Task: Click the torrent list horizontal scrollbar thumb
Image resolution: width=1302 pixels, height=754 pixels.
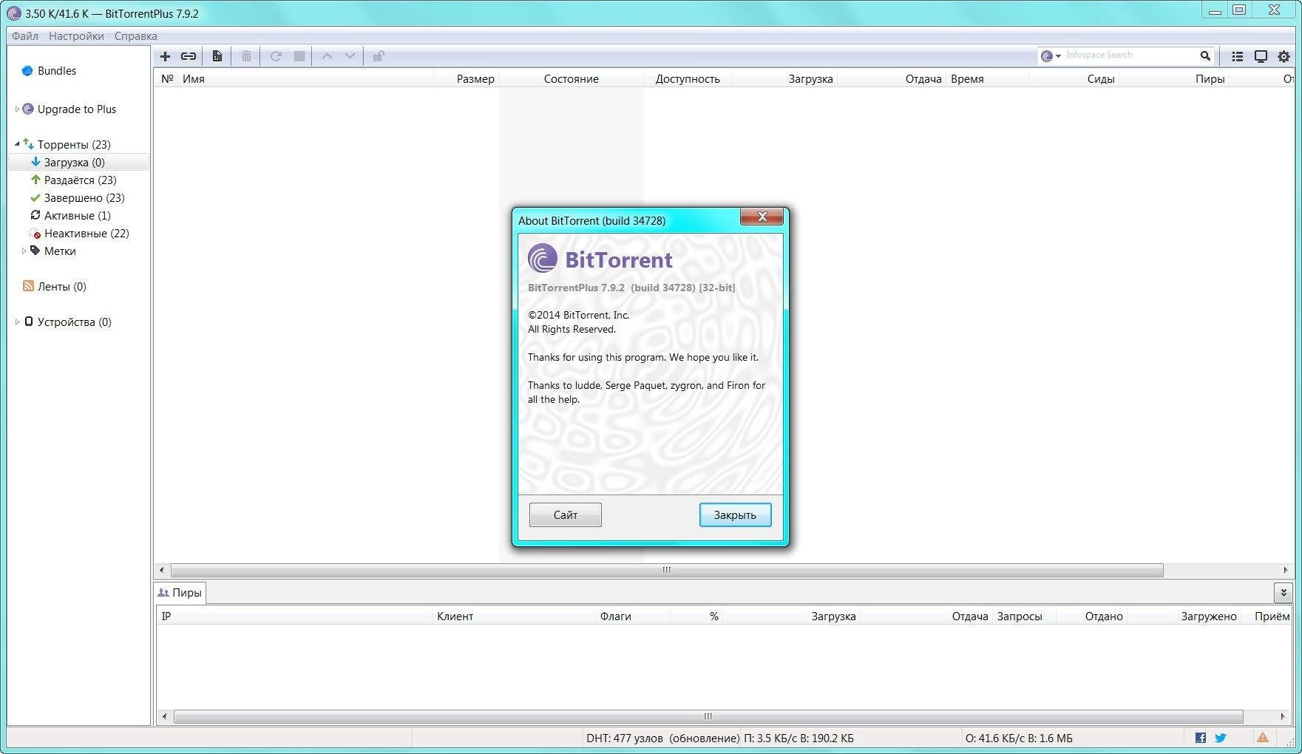Action: pyautogui.click(x=667, y=570)
